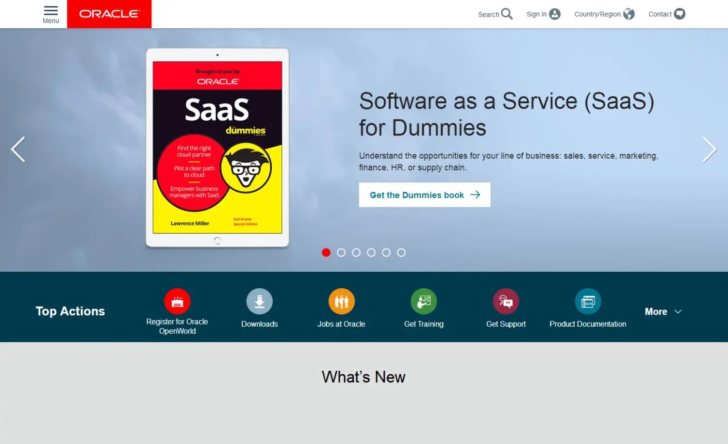Viewport: 728px width, 444px height.
Task: Click the Oracle logo
Action: pos(109,14)
